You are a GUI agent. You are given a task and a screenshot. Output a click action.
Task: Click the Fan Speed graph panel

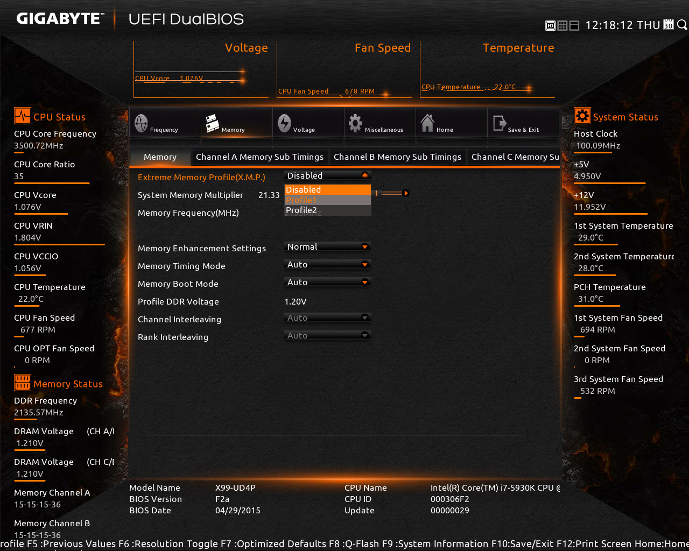coord(344,69)
